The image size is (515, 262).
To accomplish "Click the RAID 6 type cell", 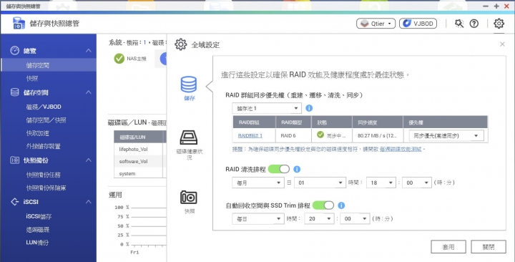I will click(x=293, y=135).
